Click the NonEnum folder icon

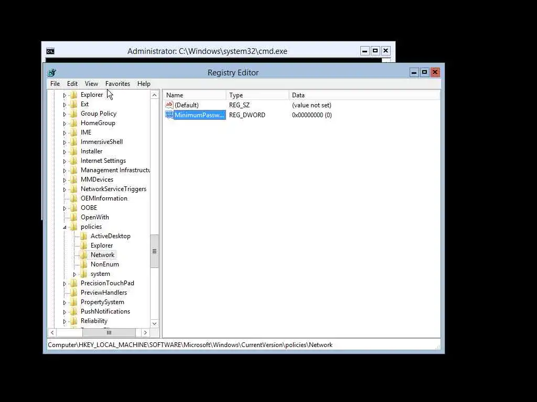click(x=83, y=264)
